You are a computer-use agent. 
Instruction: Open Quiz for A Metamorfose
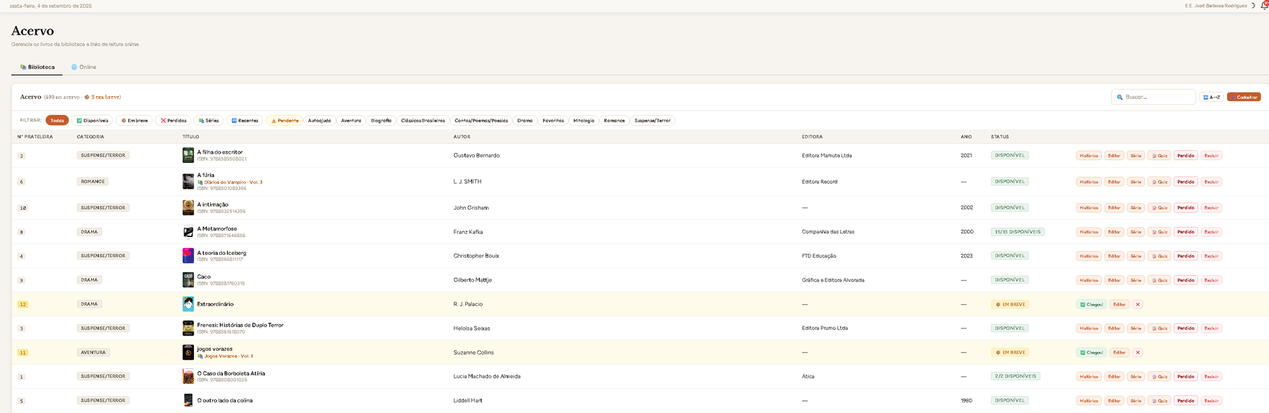1159,232
